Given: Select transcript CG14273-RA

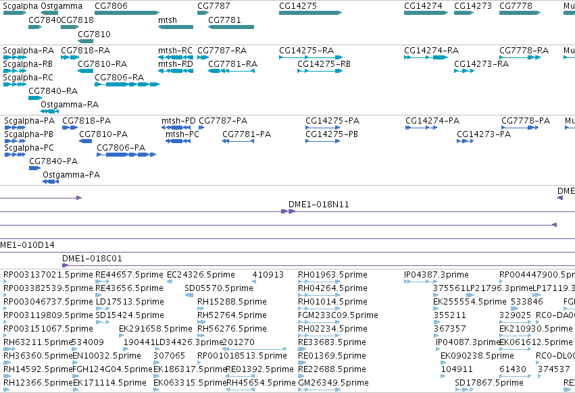Looking at the screenshot, I should [482, 64].
